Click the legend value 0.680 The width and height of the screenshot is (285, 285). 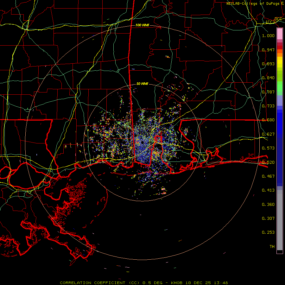tap(268, 120)
